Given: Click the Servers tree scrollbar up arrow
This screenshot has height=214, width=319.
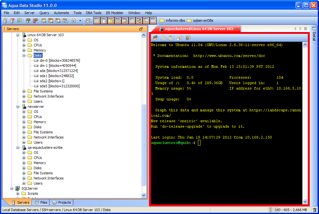Looking at the screenshot, I should pos(143,35).
